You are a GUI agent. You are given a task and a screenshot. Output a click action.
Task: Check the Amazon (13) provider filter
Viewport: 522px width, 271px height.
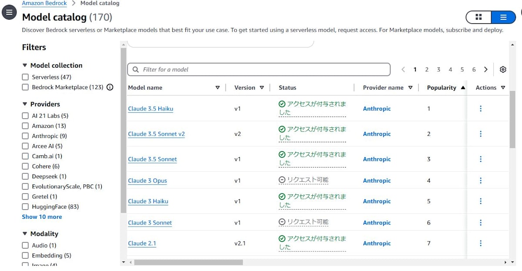pos(25,126)
